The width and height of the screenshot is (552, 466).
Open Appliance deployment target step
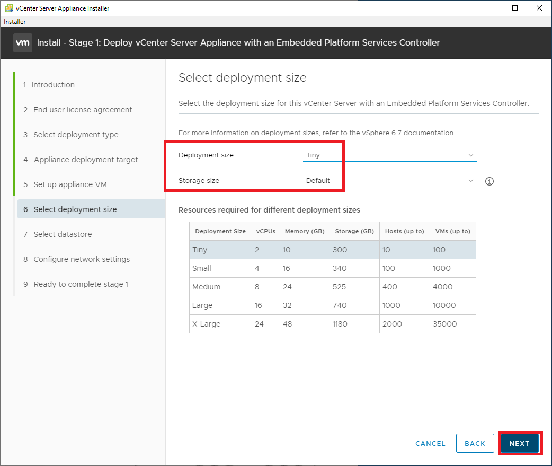click(86, 160)
